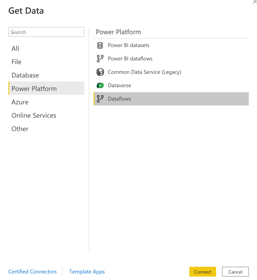Select the Online Services category

pos(46,115)
